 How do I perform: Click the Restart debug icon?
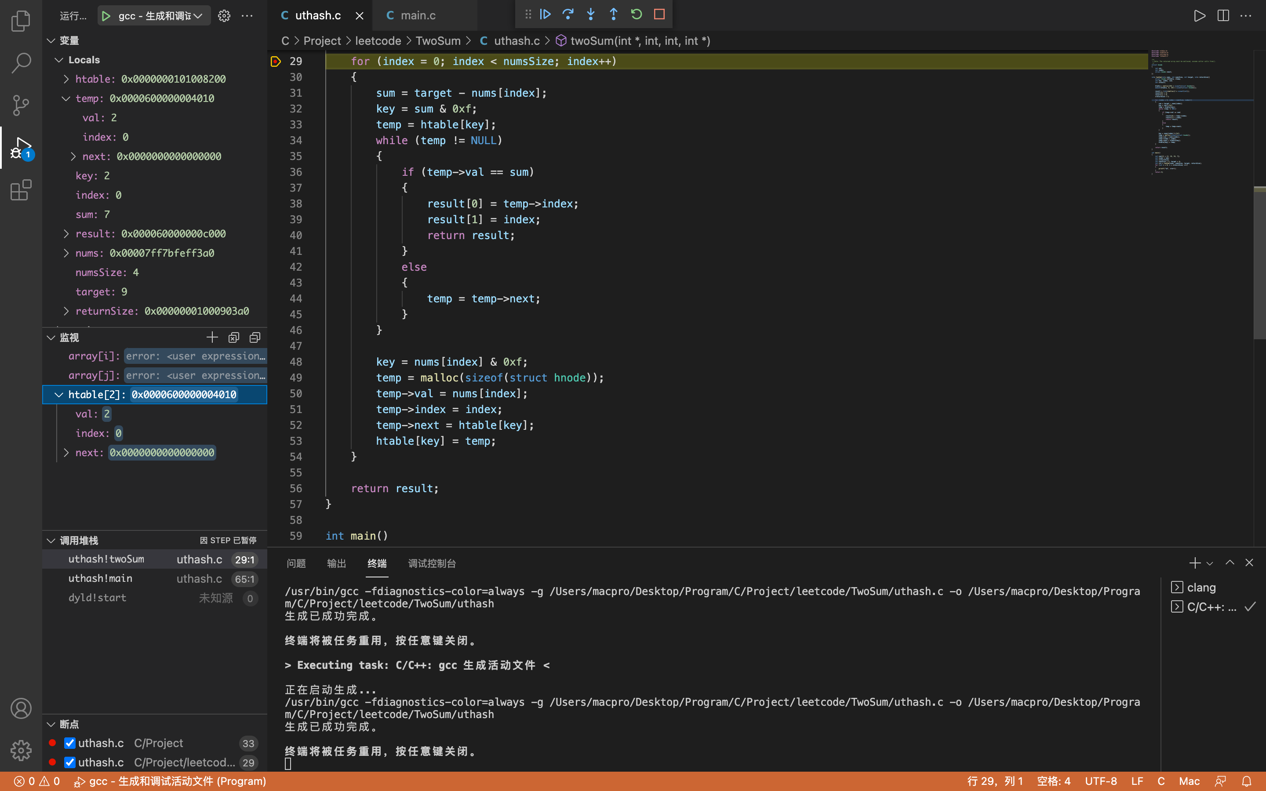pyautogui.click(x=636, y=14)
